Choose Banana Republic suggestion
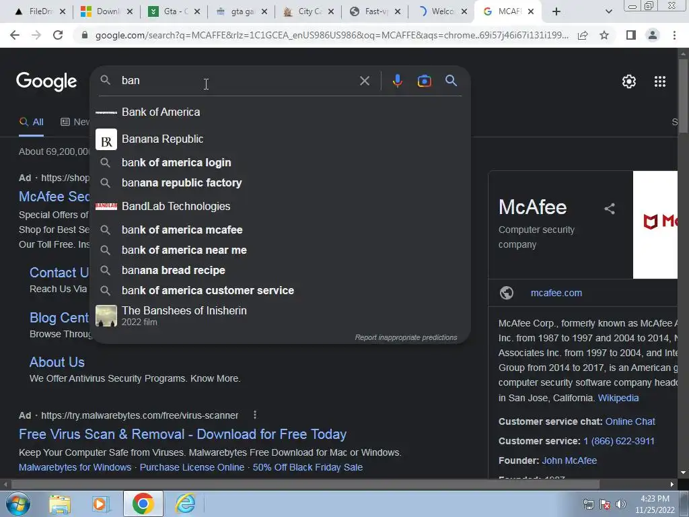The width and height of the screenshot is (689, 517). point(280,139)
